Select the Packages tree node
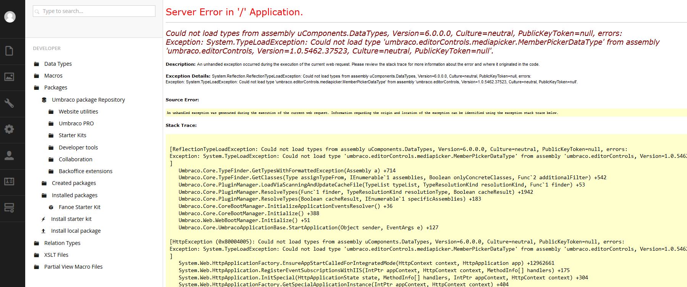The image size is (687, 287). [x=56, y=88]
